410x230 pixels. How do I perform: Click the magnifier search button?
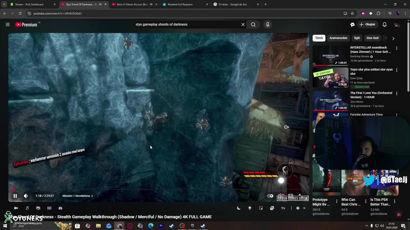click(253, 25)
